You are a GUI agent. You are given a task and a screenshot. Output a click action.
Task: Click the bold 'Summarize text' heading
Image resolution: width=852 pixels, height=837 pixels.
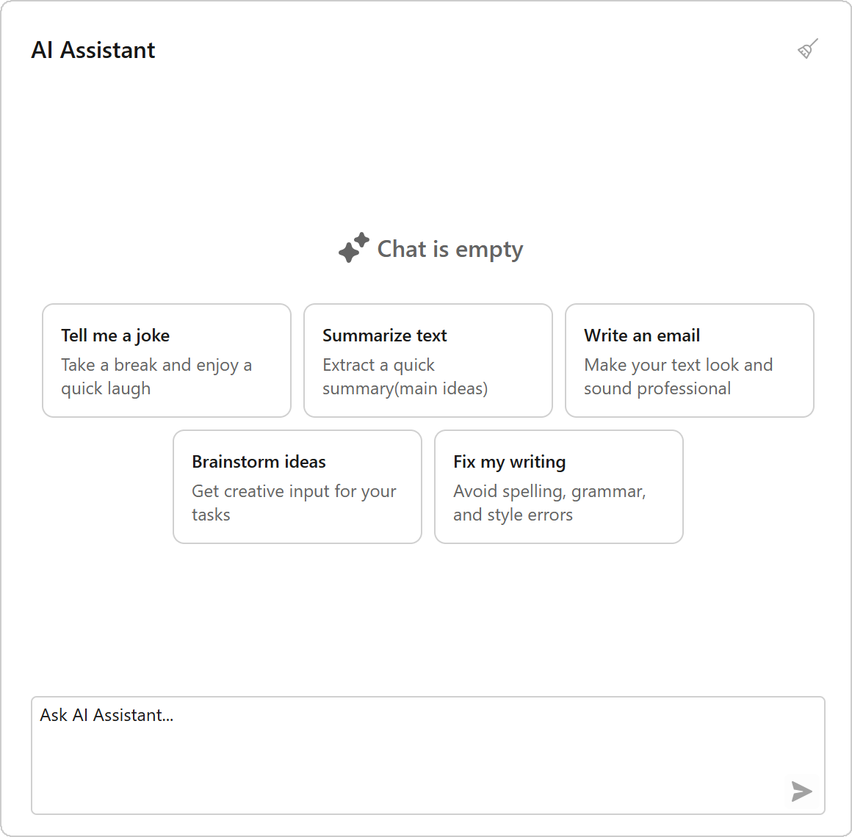click(385, 336)
